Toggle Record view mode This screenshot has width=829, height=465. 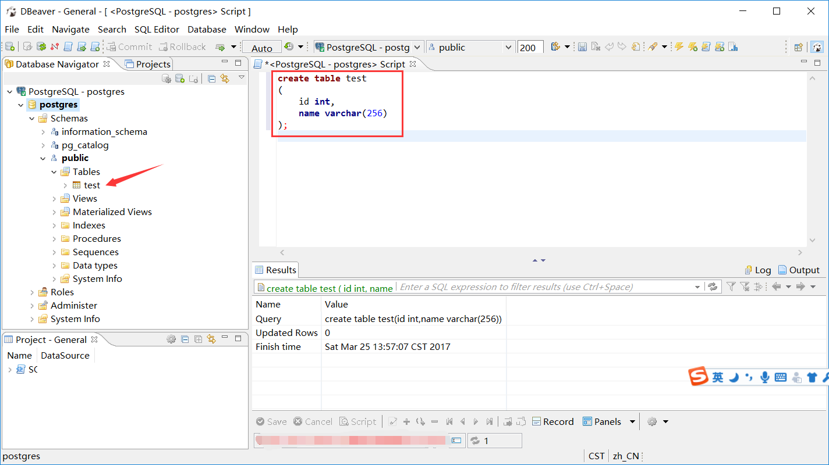tap(553, 421)
